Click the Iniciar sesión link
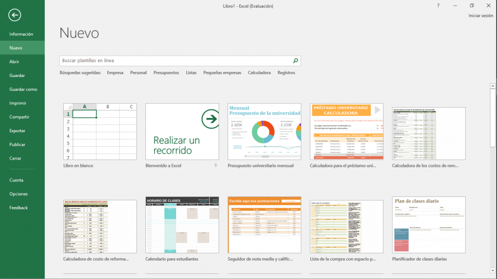Image resolution: width=497 pixels, height=279 pixels. 481,16
